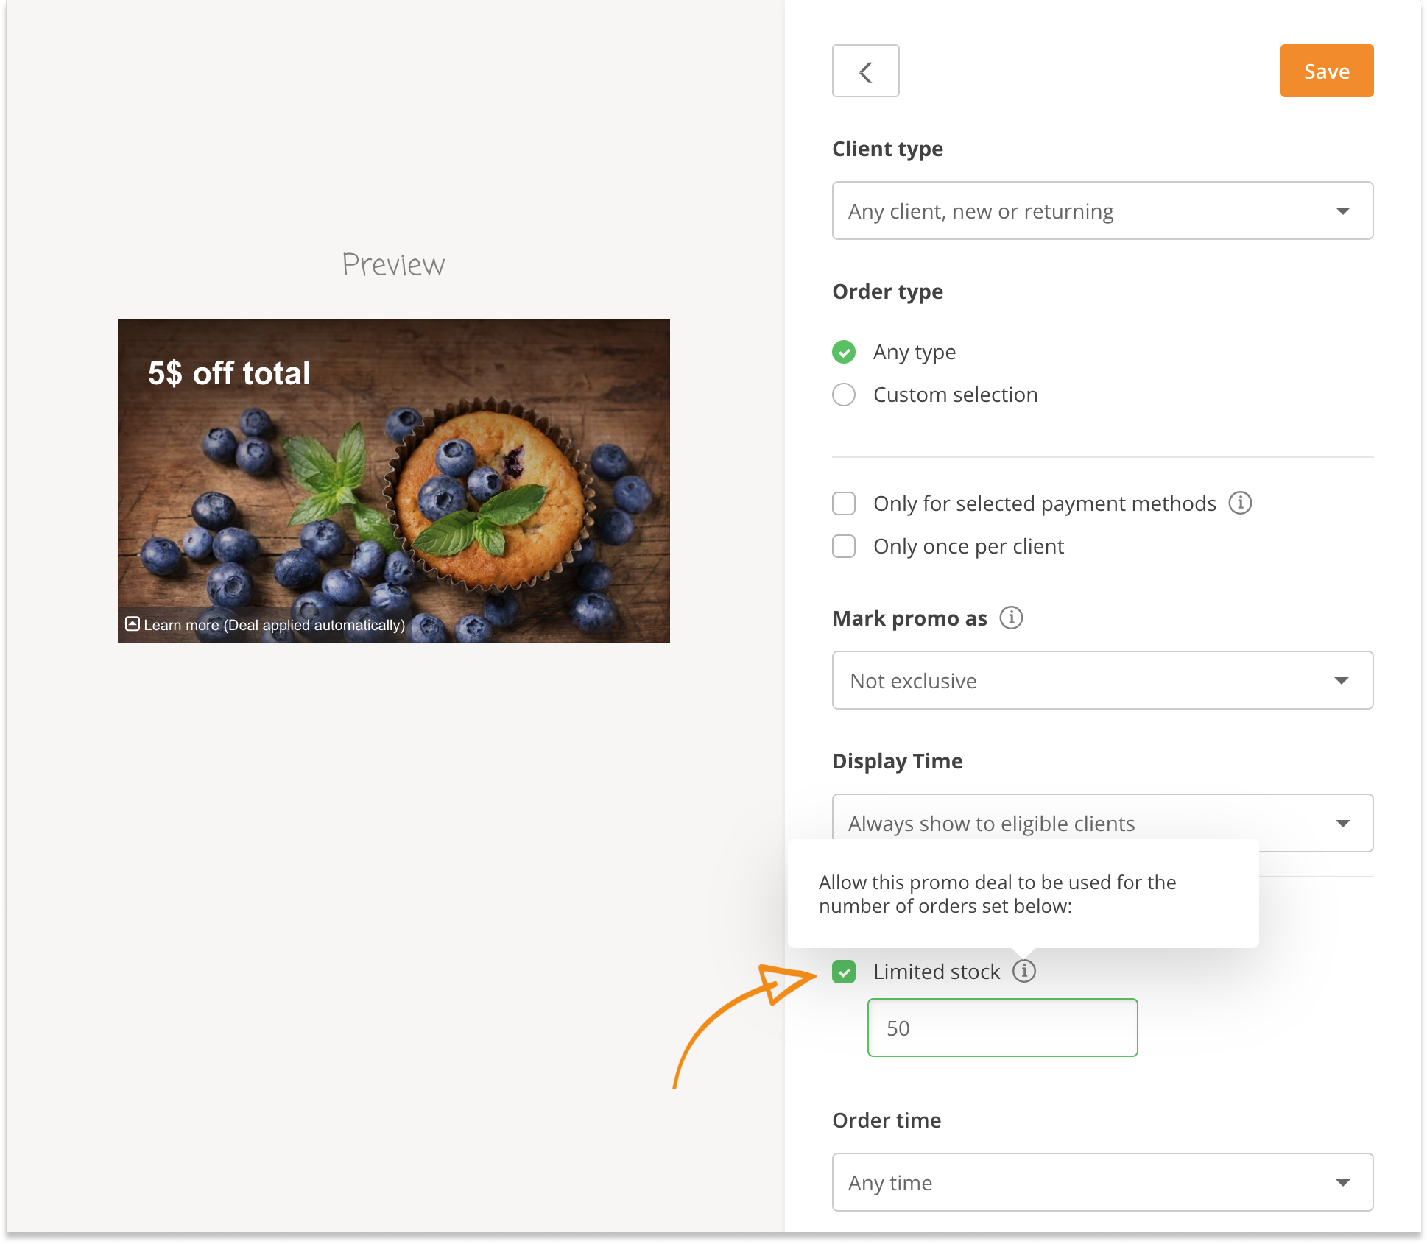The image size is (1427, 1244).
Task: Choose Custom selection order type
Action: click(x=844, y=395)
